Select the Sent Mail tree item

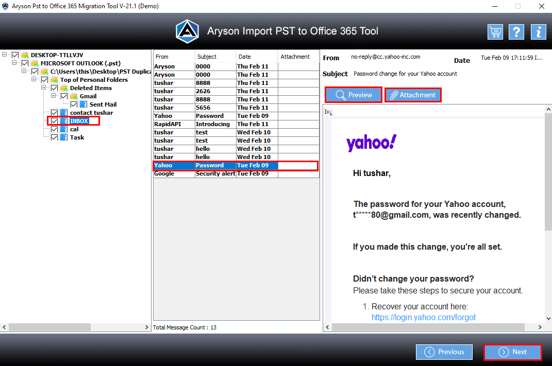[103, 104]
